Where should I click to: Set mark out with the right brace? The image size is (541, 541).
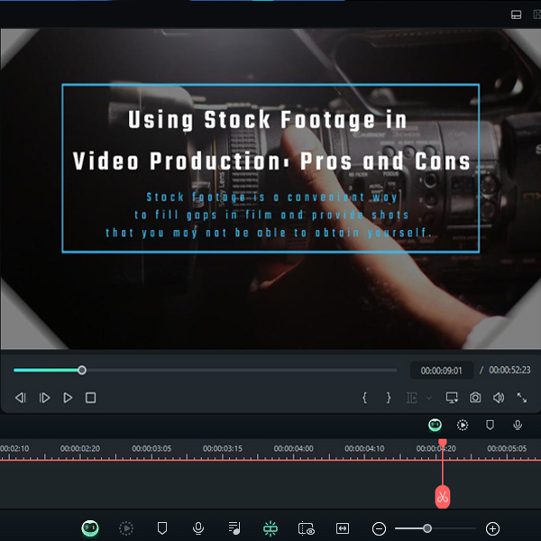389,398
